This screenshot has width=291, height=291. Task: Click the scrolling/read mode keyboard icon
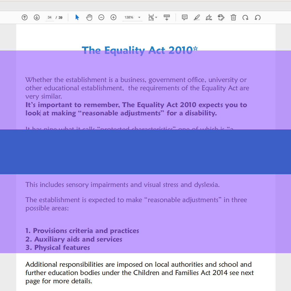[167, 17]
